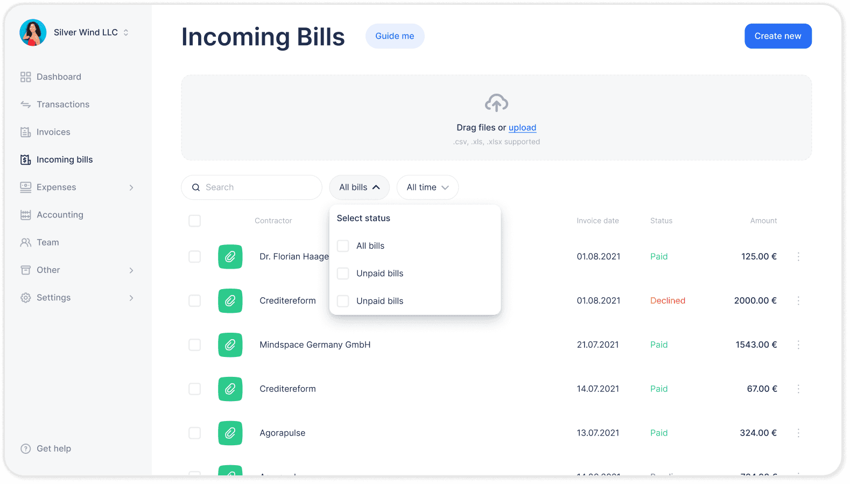Check the last Unpaid bills option

pyautogui.click(x=343, y=301)
